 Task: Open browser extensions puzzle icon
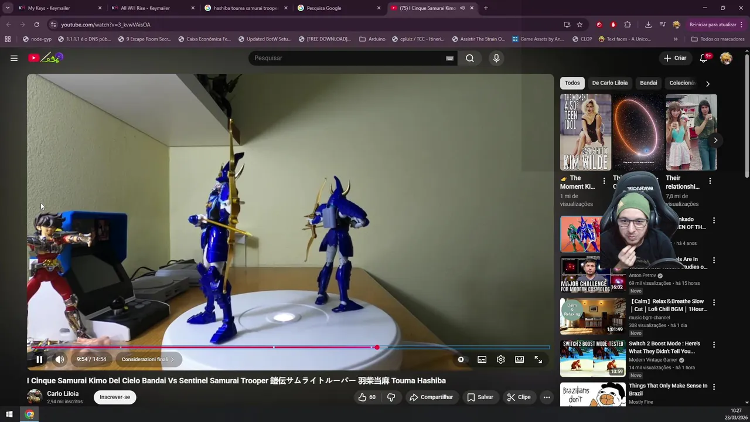[628, 25]
